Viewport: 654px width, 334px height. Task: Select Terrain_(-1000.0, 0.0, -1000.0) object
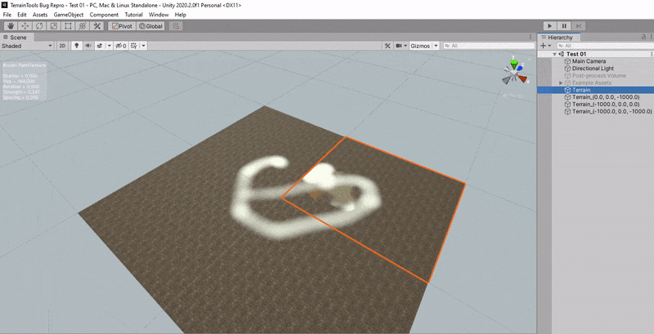611,112
